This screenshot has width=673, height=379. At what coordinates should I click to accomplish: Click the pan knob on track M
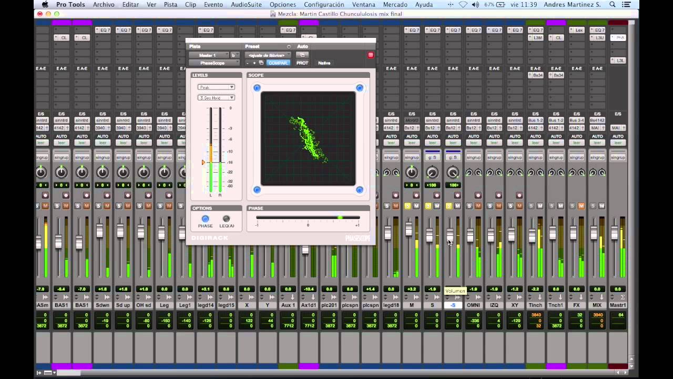pos(412,172)
